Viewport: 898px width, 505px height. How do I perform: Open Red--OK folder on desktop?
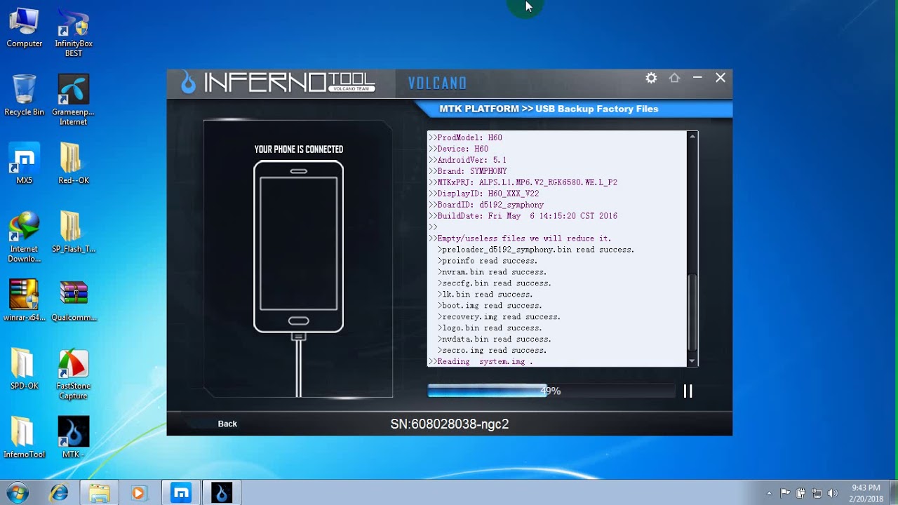pyautogui.click(x=74, y=164)
